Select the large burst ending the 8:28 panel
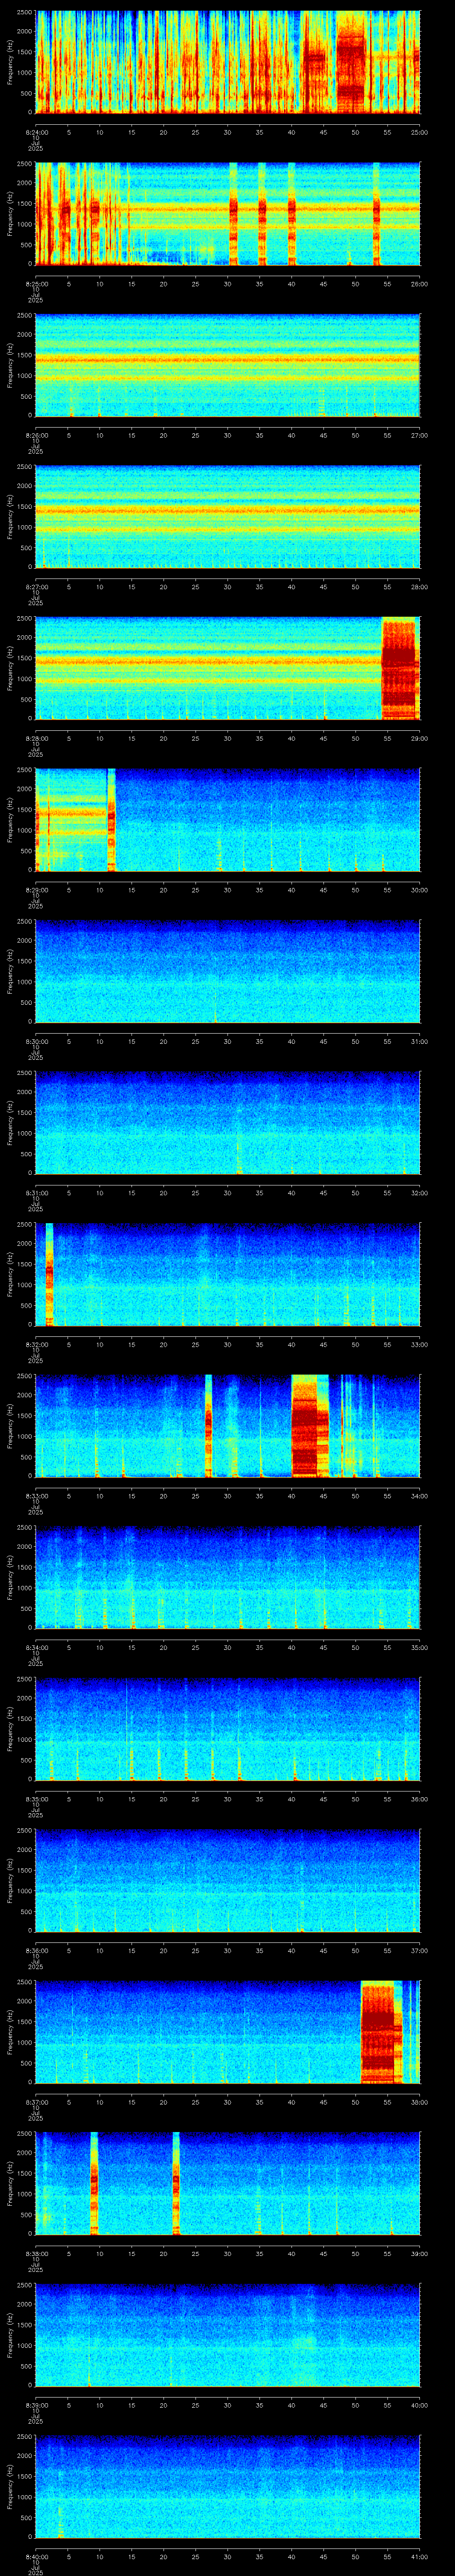Screen dimensions: 455x2576 point(400,668)
